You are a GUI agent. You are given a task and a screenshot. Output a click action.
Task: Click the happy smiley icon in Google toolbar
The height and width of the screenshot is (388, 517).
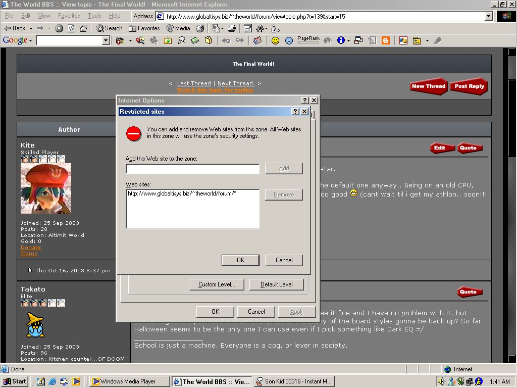275,40
